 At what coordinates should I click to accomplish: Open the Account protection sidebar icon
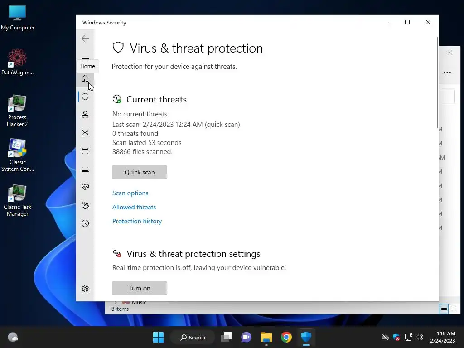85,115
